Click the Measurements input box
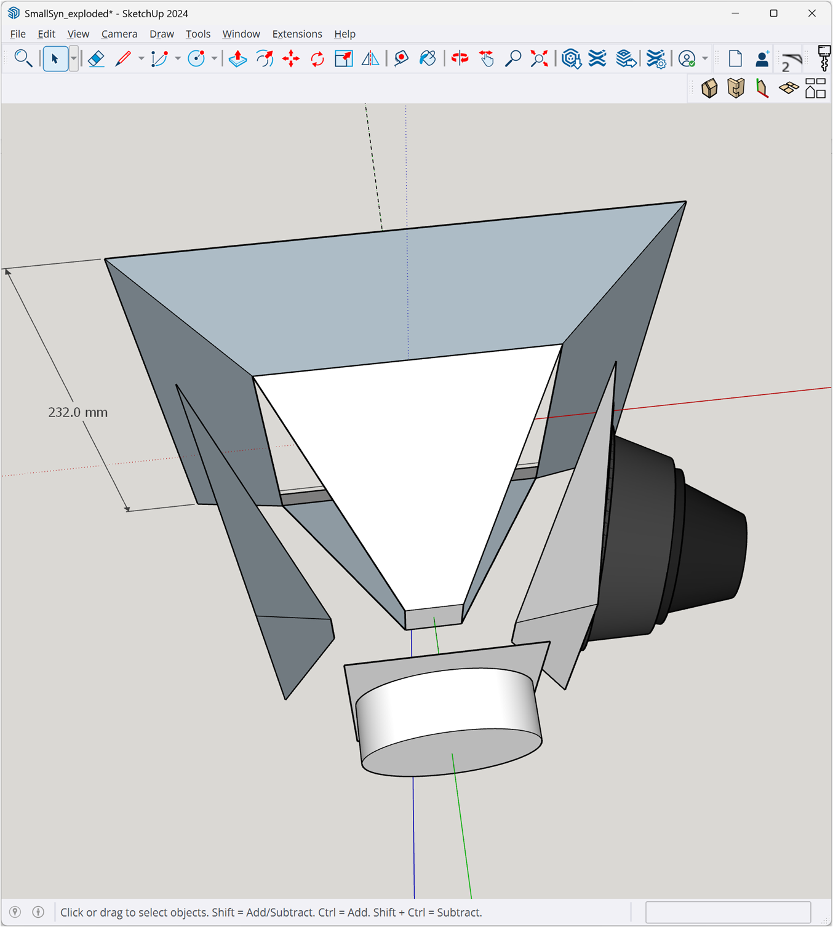 [x=728, y=912]
